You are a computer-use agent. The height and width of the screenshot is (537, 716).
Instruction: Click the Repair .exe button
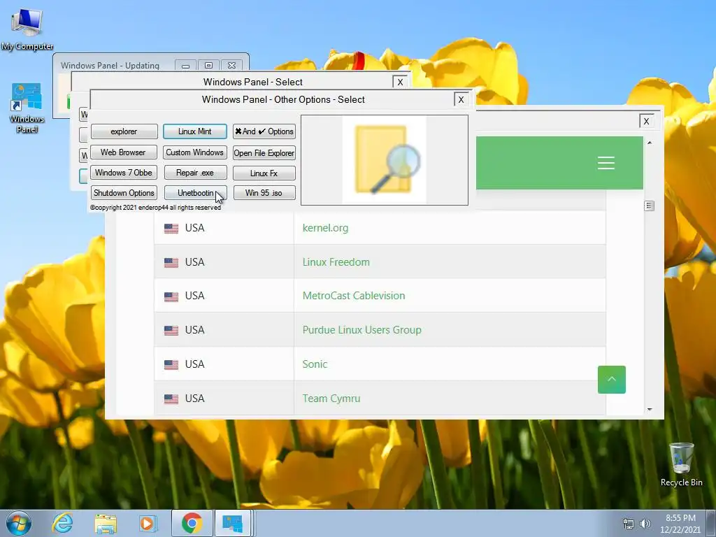(x=195, y=173)
